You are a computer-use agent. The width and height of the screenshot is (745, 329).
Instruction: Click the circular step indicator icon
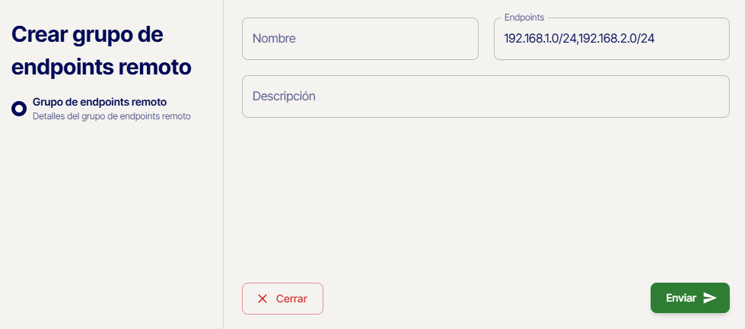pyautogui.click(x=19, y=109)
